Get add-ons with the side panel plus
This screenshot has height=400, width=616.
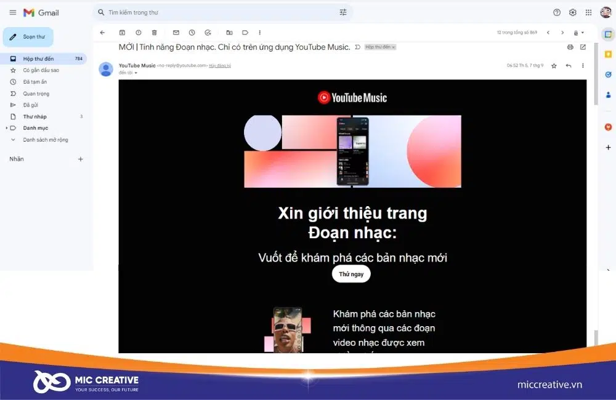(608, 148)
